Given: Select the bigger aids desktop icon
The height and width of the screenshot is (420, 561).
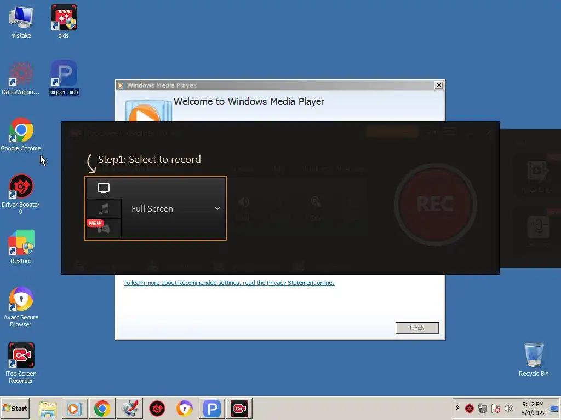Looking at the screenshot, I should pyautogui.click(x=64, y=78).
